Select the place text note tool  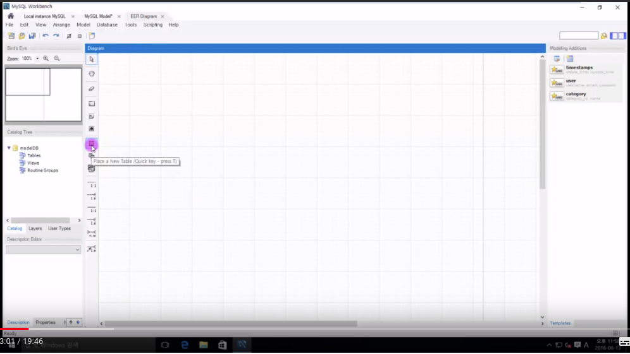[92, 116]
